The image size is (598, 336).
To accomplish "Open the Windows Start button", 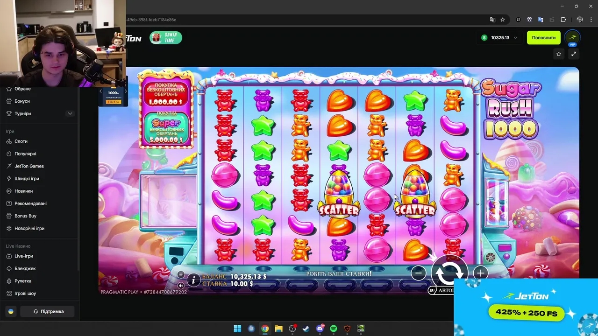I will point(237,329).
